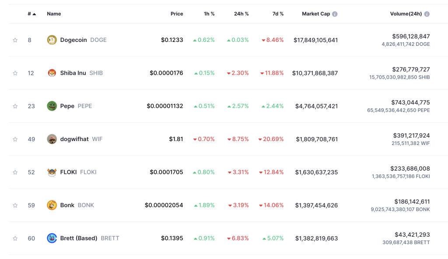Click dogwifhat price $1.81
This screenshot has width=448, height=259.
coord(176,139)
